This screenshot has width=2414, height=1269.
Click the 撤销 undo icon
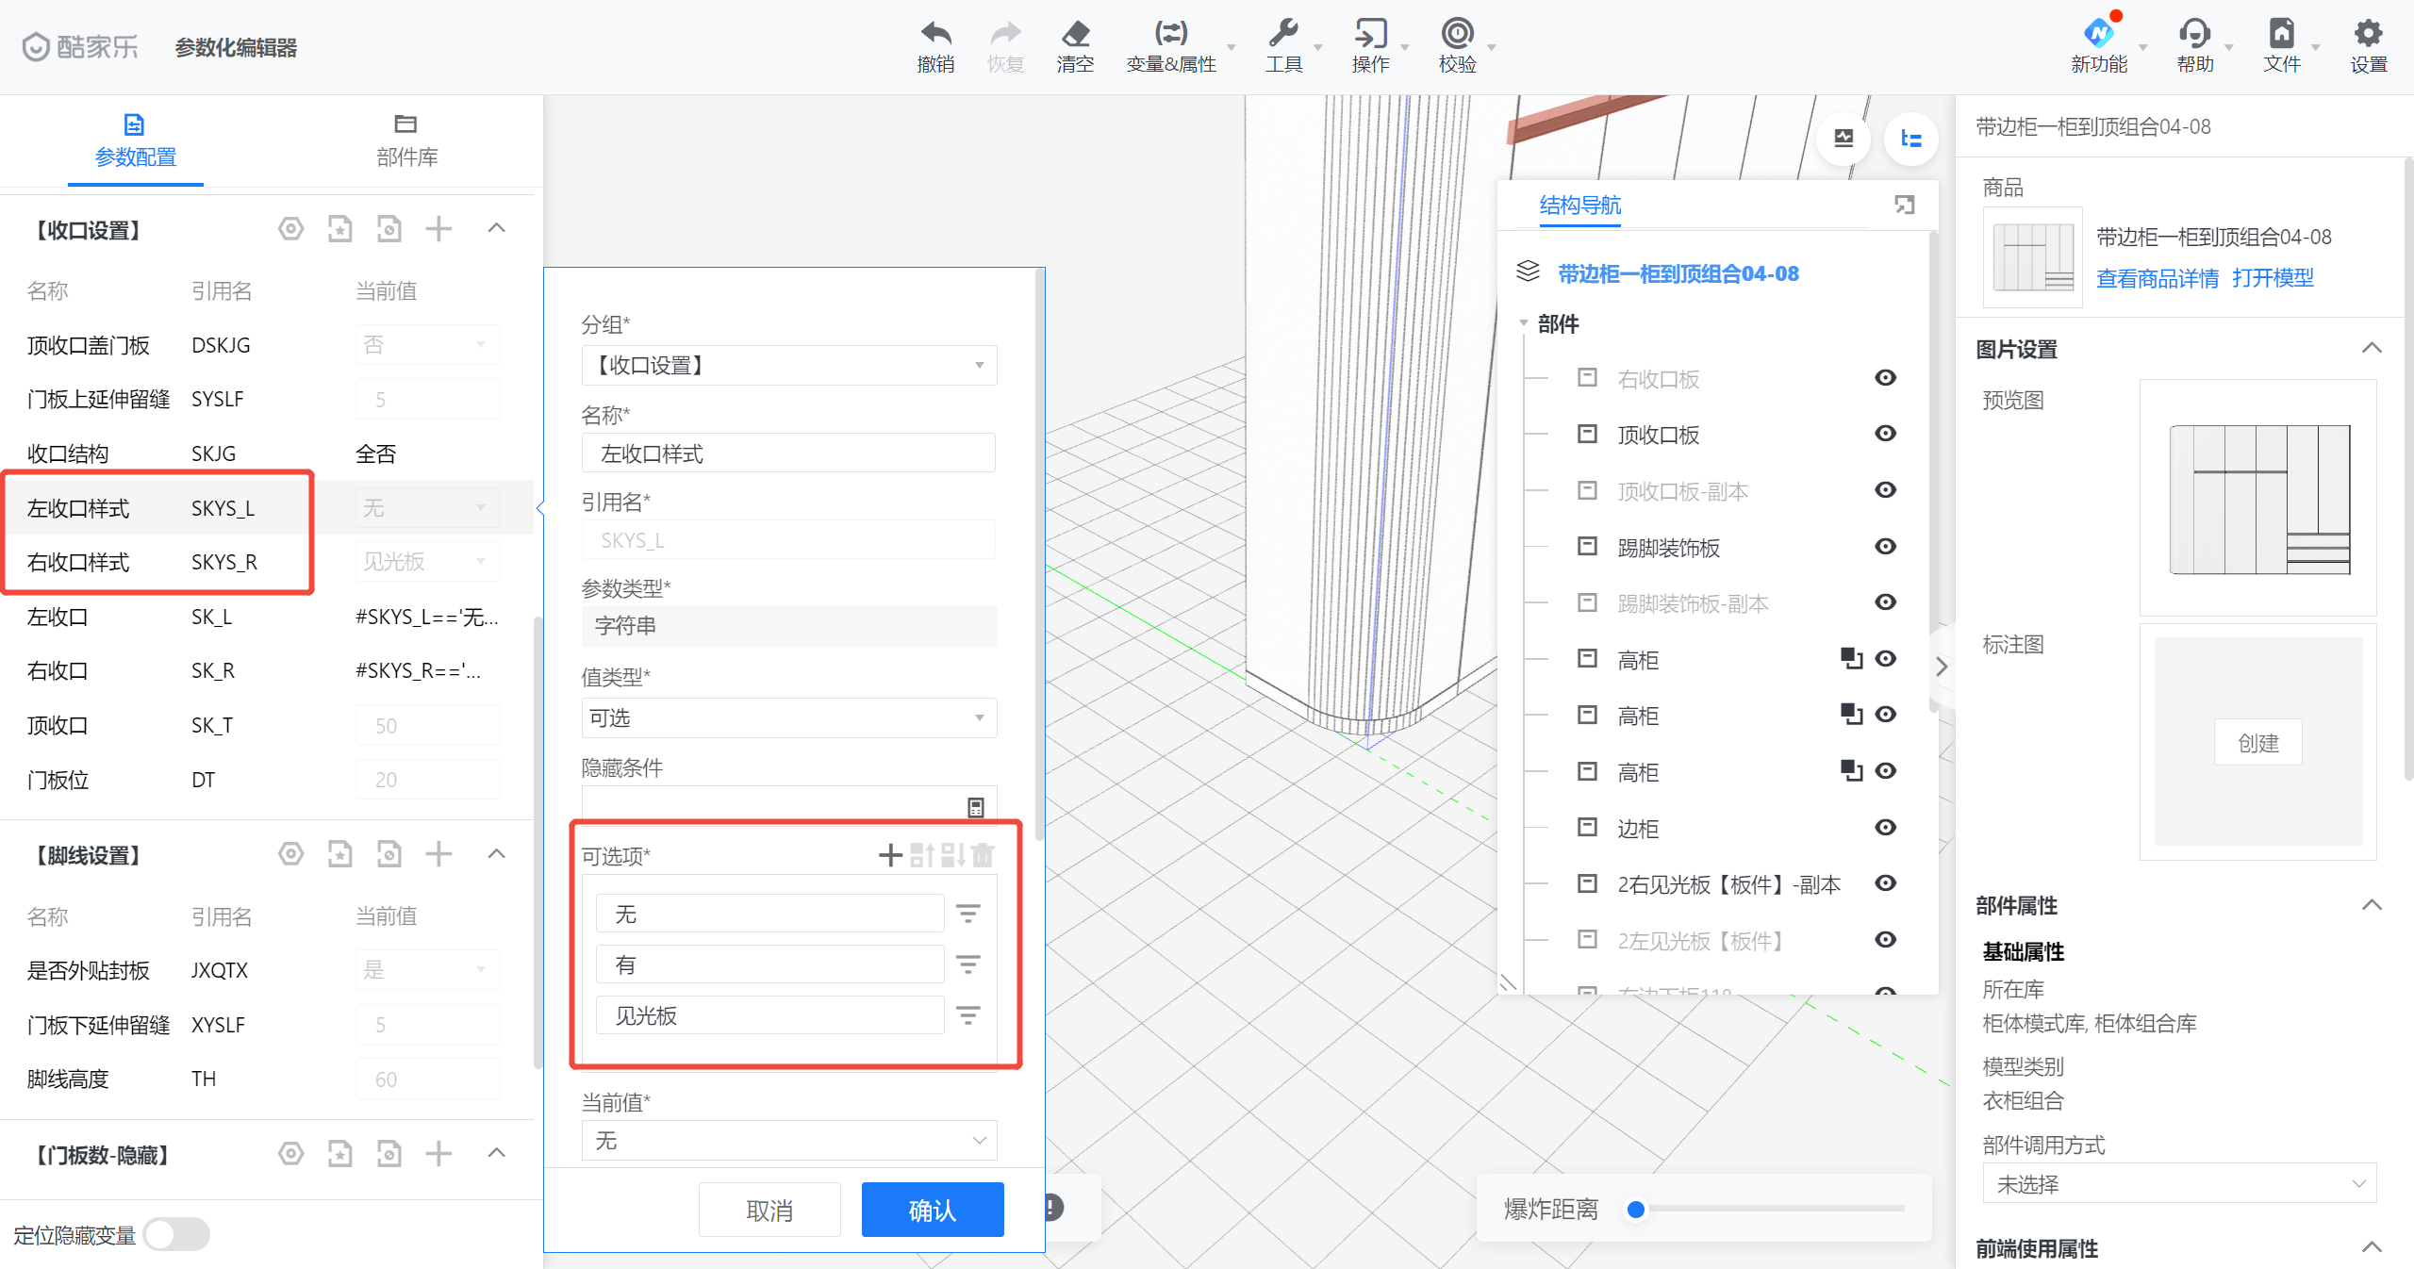(935, 35)
